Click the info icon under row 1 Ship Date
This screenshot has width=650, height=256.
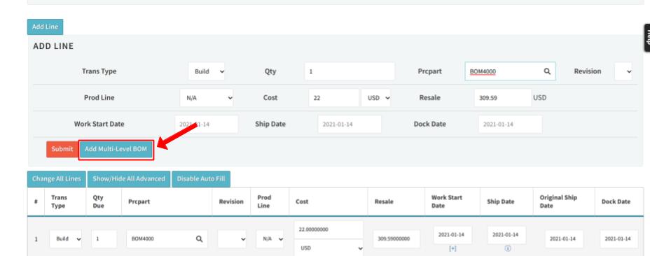coord(507,248)
